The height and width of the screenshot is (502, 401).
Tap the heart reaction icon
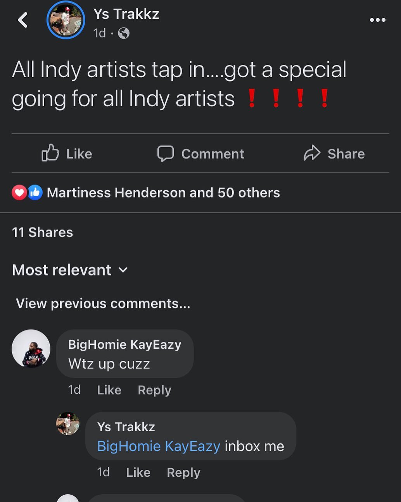pyautogui.click(x=19, y=193)
